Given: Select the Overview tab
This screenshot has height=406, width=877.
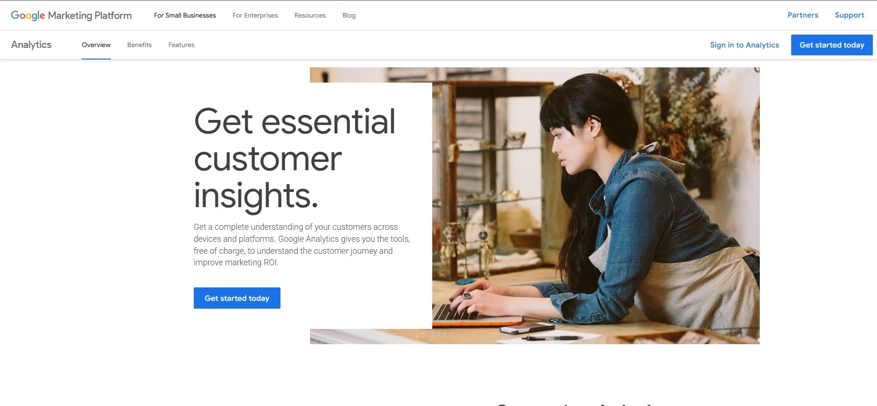Looking at the screenshot, I should click(96, 45).
